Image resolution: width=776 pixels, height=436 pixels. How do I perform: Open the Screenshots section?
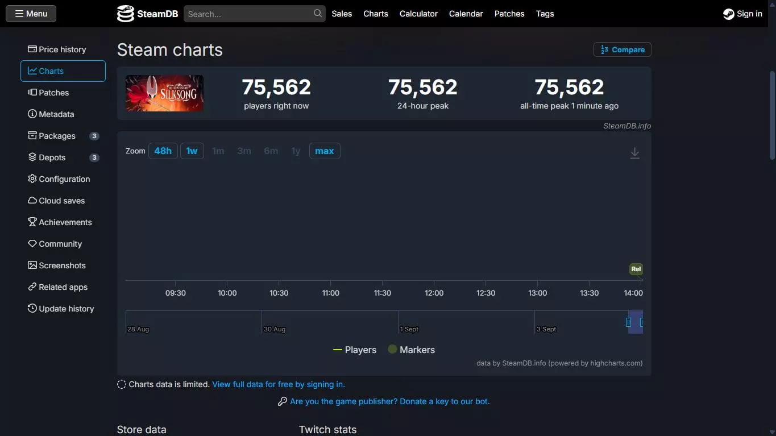point(63,265)
